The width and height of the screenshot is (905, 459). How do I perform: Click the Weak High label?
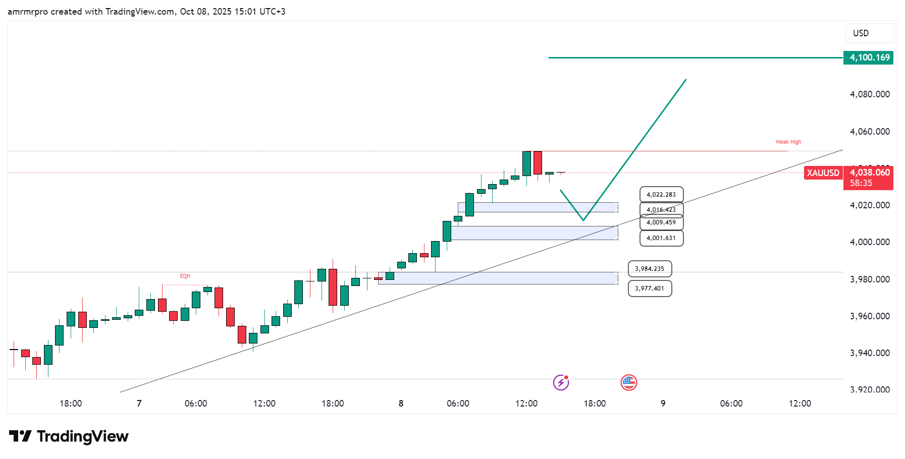pyautogui.click(x=788, y=142)
